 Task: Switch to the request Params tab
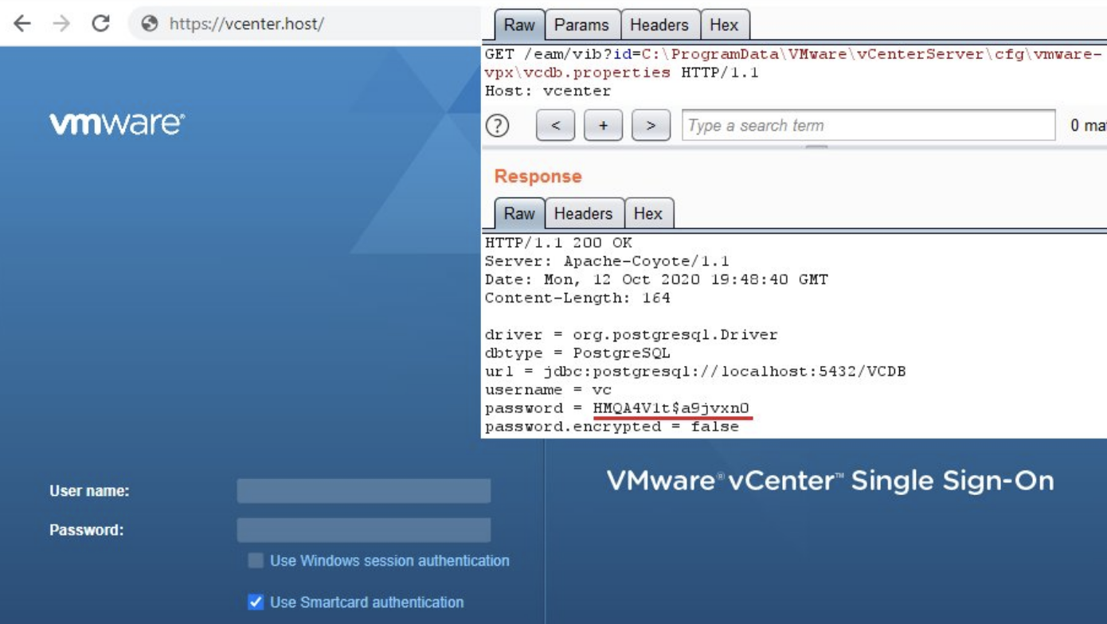tap(581, 25)
